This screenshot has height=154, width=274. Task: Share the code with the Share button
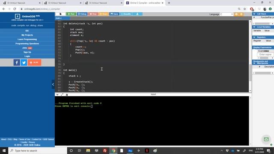[x=104, y=14]
